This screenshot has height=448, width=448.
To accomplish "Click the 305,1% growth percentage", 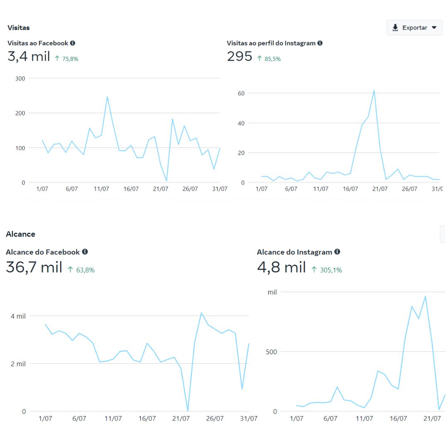I will [331, 270].
